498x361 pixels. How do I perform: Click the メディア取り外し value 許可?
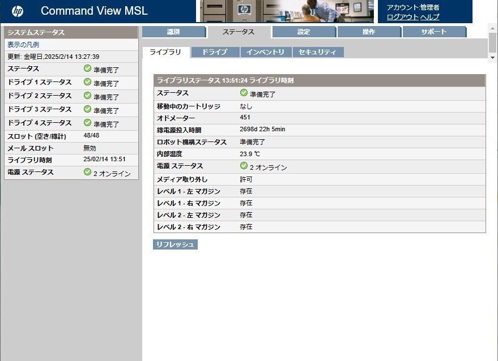[246, 179]
